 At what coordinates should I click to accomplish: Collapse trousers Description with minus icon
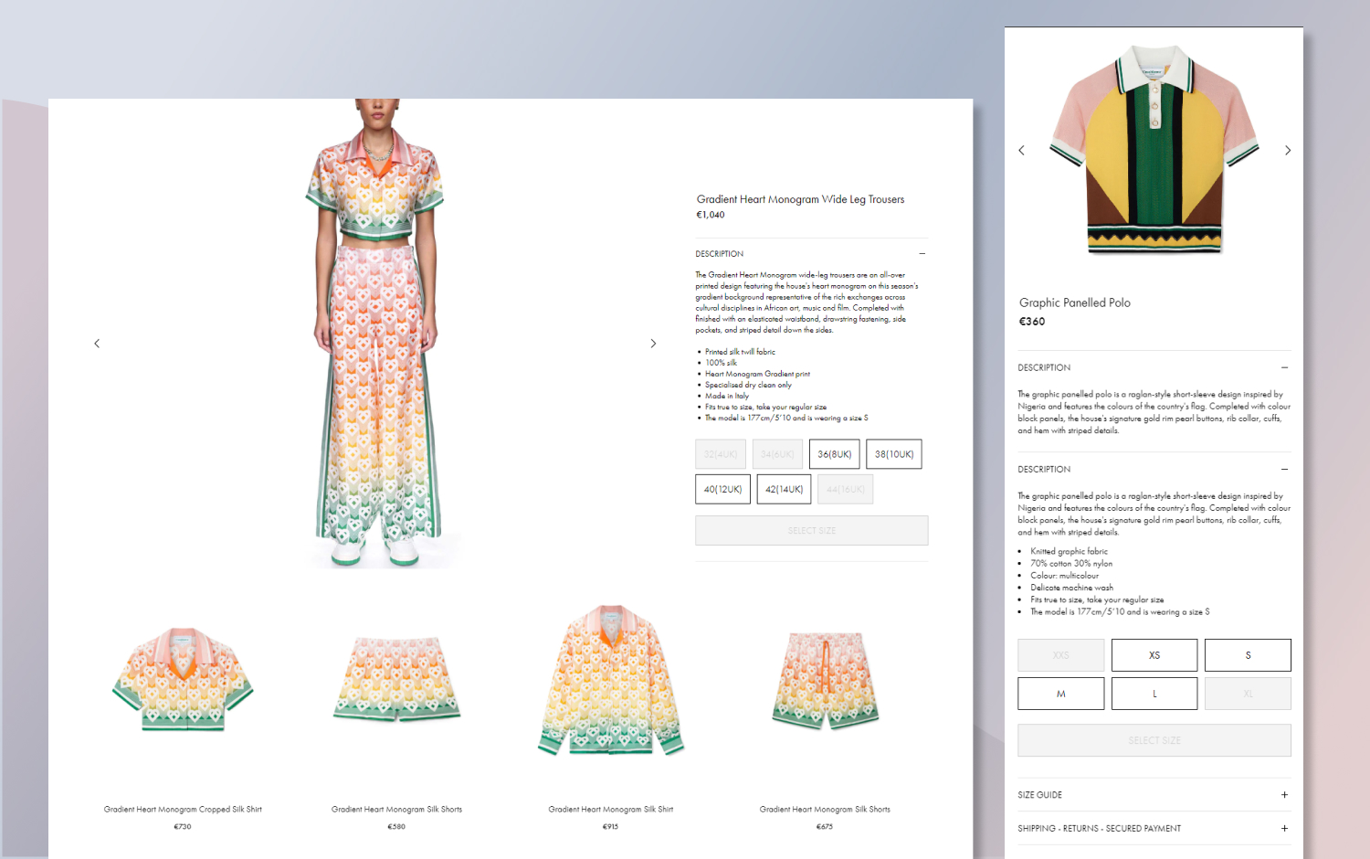click(x=922, y=254)
